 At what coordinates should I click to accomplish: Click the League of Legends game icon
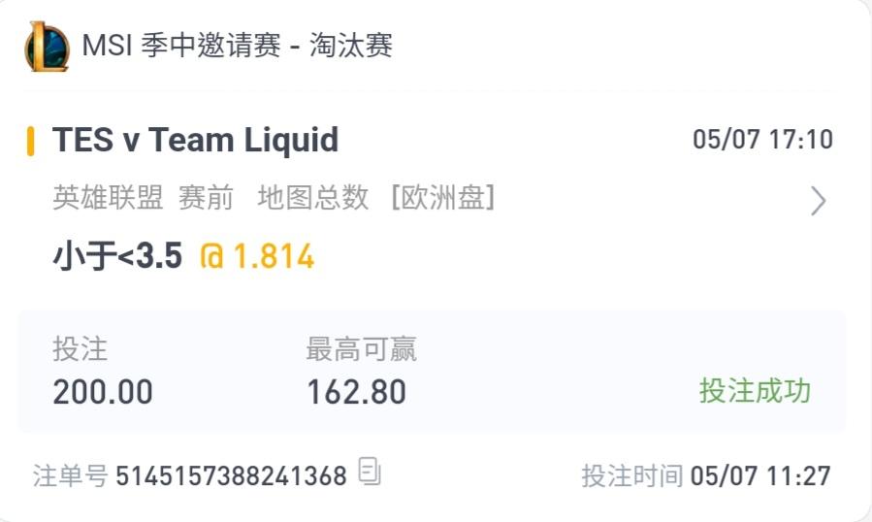[x=47, y=47]
